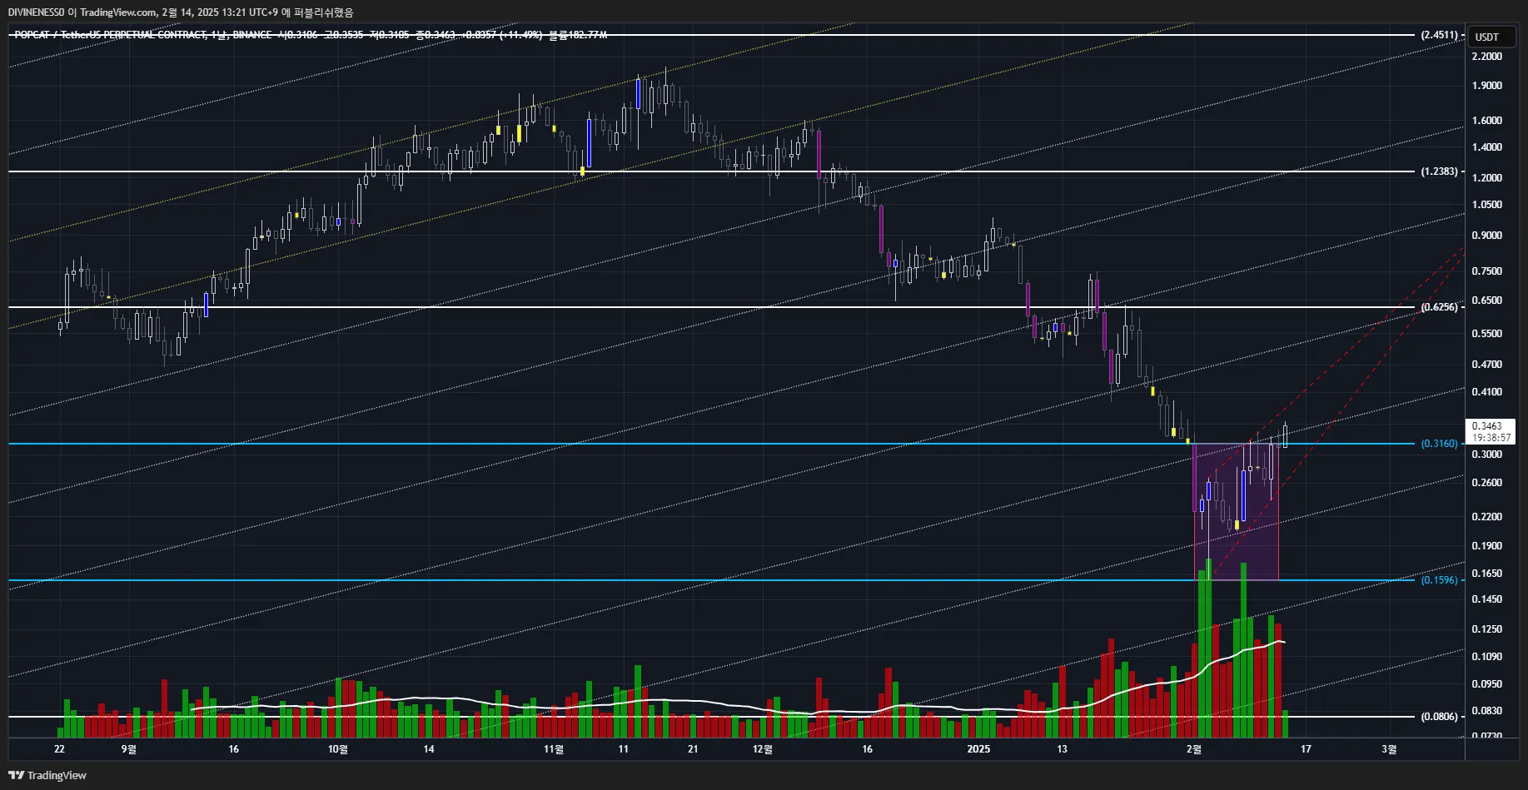Click the 0.2600 price axis label
1528x790 pixels.
coord(1487,483)
